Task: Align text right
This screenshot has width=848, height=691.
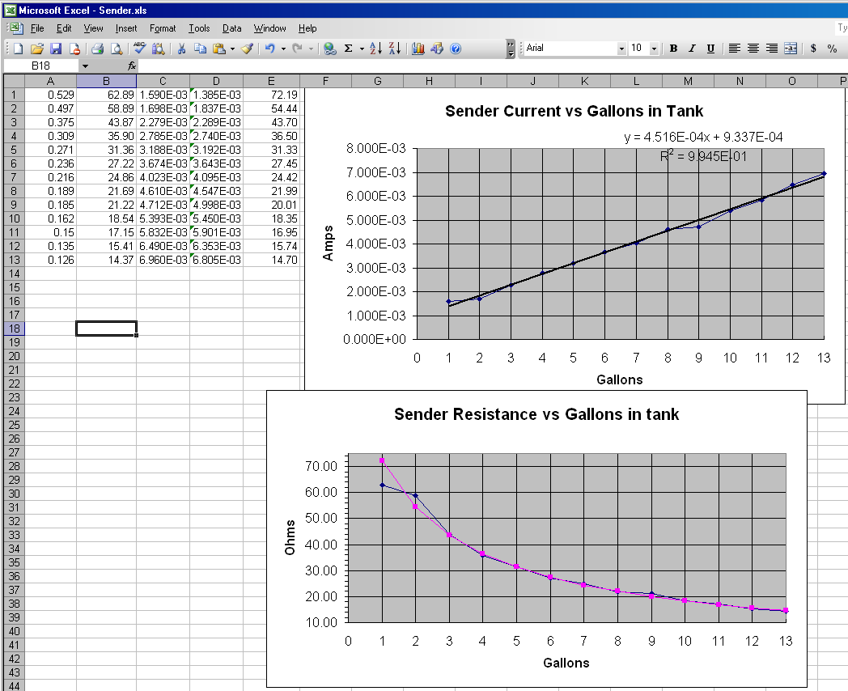Action: pos(772,48)
